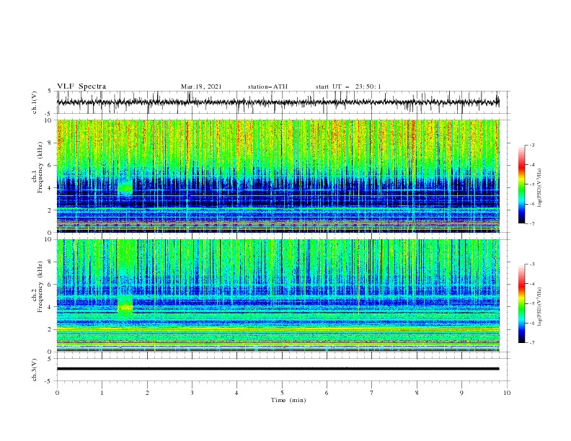Click time axis tick label "9"

[x=461, y=393]
